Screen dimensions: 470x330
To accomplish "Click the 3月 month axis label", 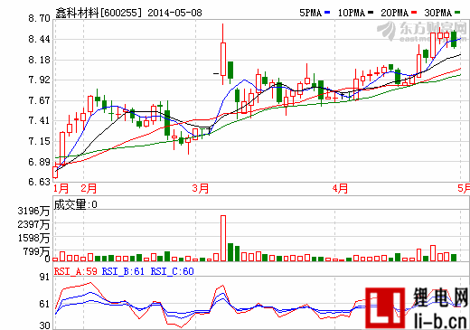I will pyautogui.click(x=201, y=189).
